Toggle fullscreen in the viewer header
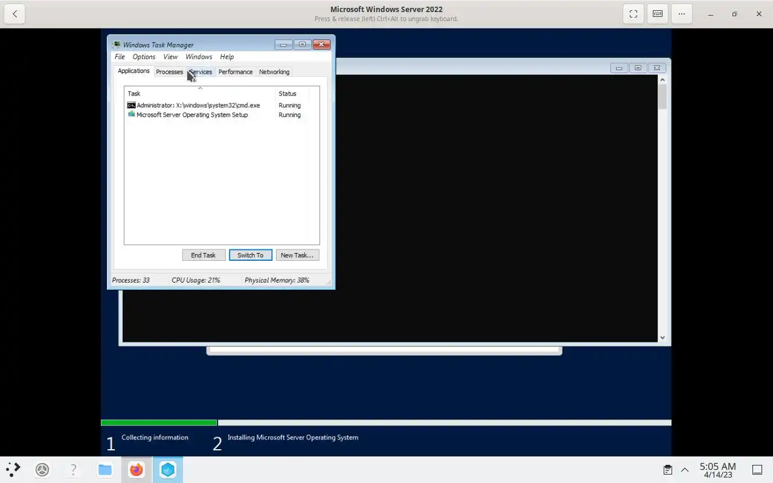This screenshot has width=773, height=483. (633, 14)
